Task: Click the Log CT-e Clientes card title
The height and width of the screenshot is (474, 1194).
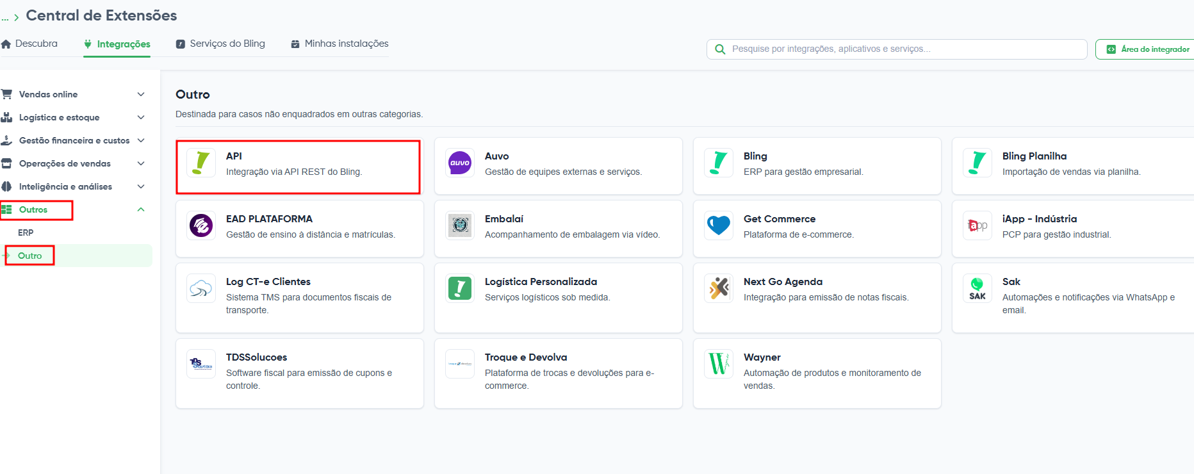Action: point(268,282)
